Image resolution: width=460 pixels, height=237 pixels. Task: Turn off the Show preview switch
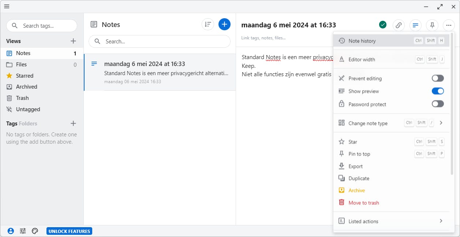coord(438,91)
